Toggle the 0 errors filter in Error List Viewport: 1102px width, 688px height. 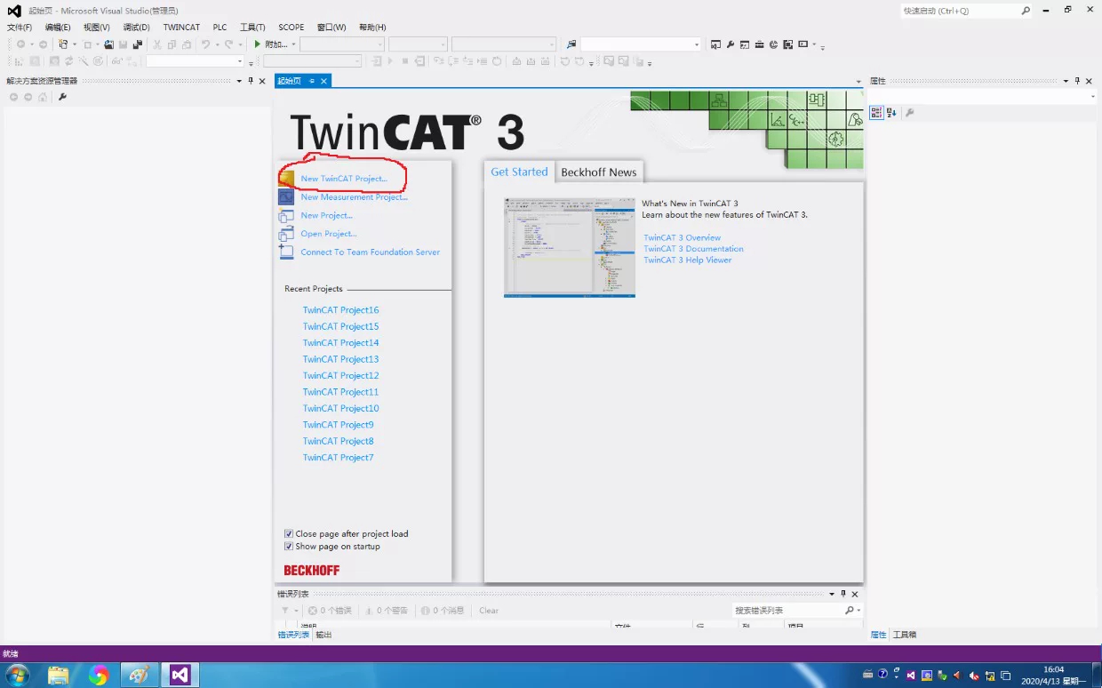tap(330, 611)
